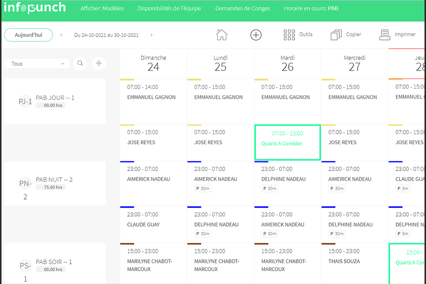This screenshot has height=284, width=426.
Task: Go to the home schedule icon
Action: [x=222, y=35]
